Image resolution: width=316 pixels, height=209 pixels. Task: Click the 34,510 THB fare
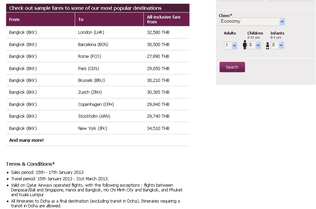tap(158, 129)
